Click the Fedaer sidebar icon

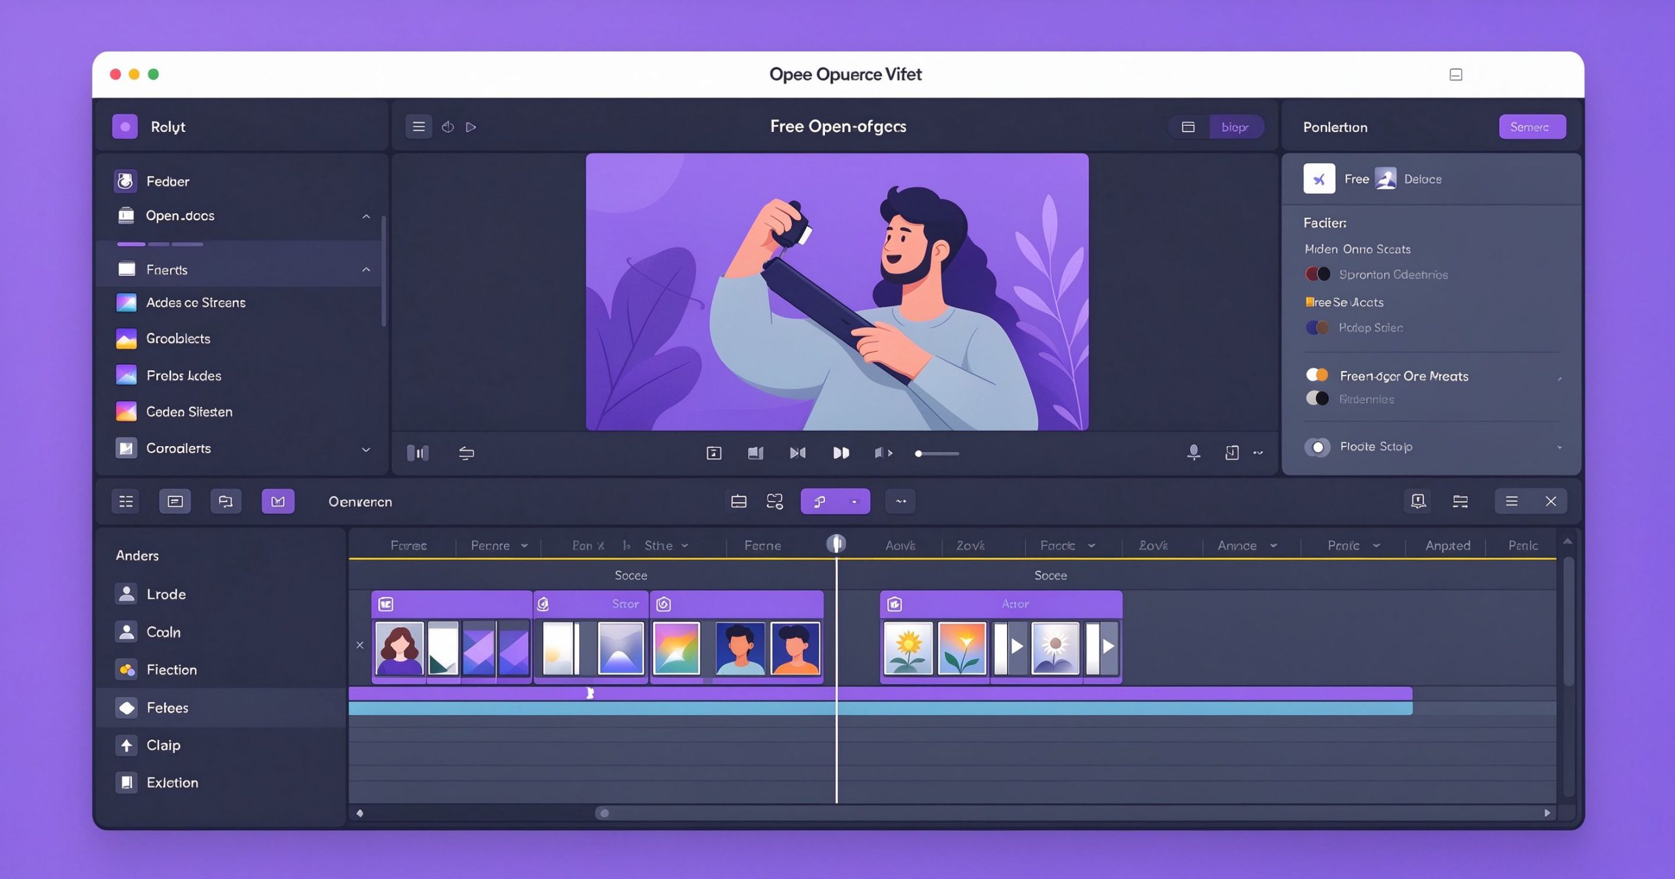pos(126,181)
